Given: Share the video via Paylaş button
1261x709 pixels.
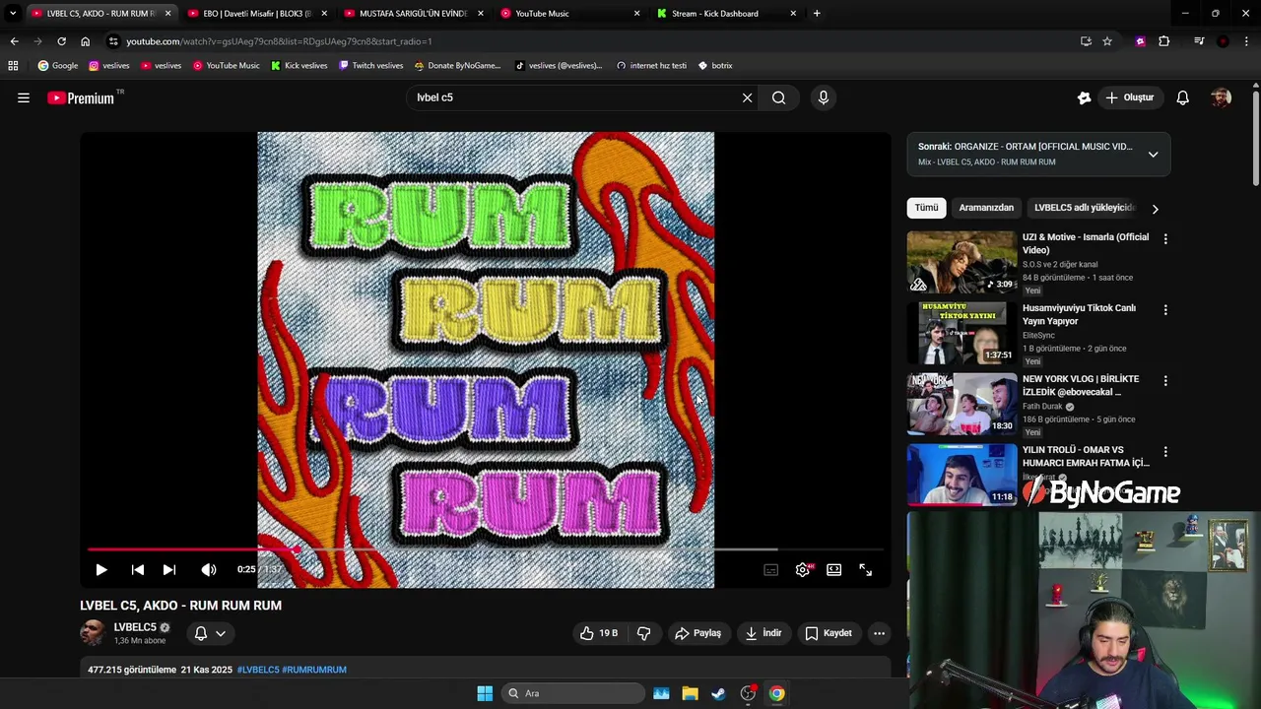Looking at the screenshot, I should 698,633.
